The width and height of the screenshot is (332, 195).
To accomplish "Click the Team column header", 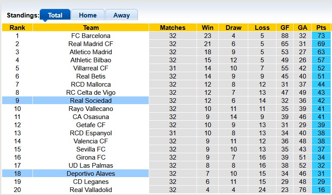I will [x=91, y=28].
